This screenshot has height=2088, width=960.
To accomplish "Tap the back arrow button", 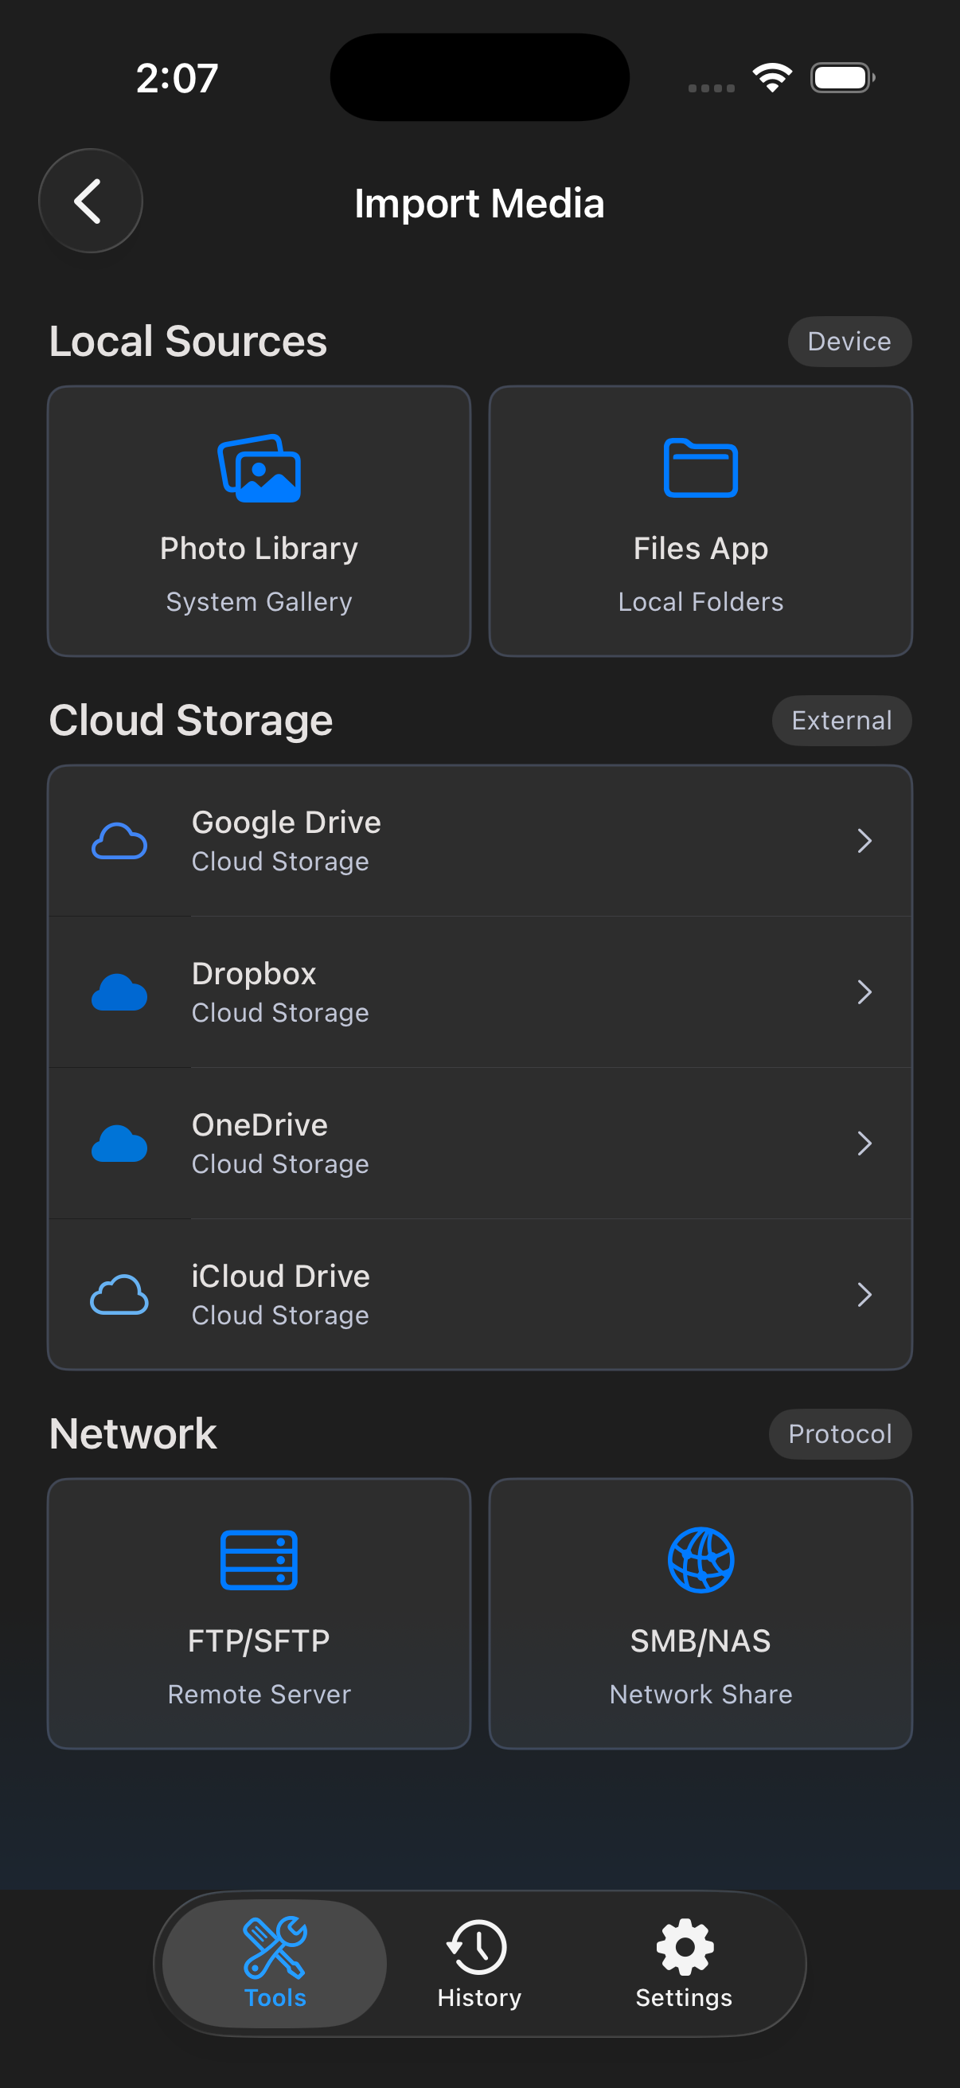I will point(90,201).
